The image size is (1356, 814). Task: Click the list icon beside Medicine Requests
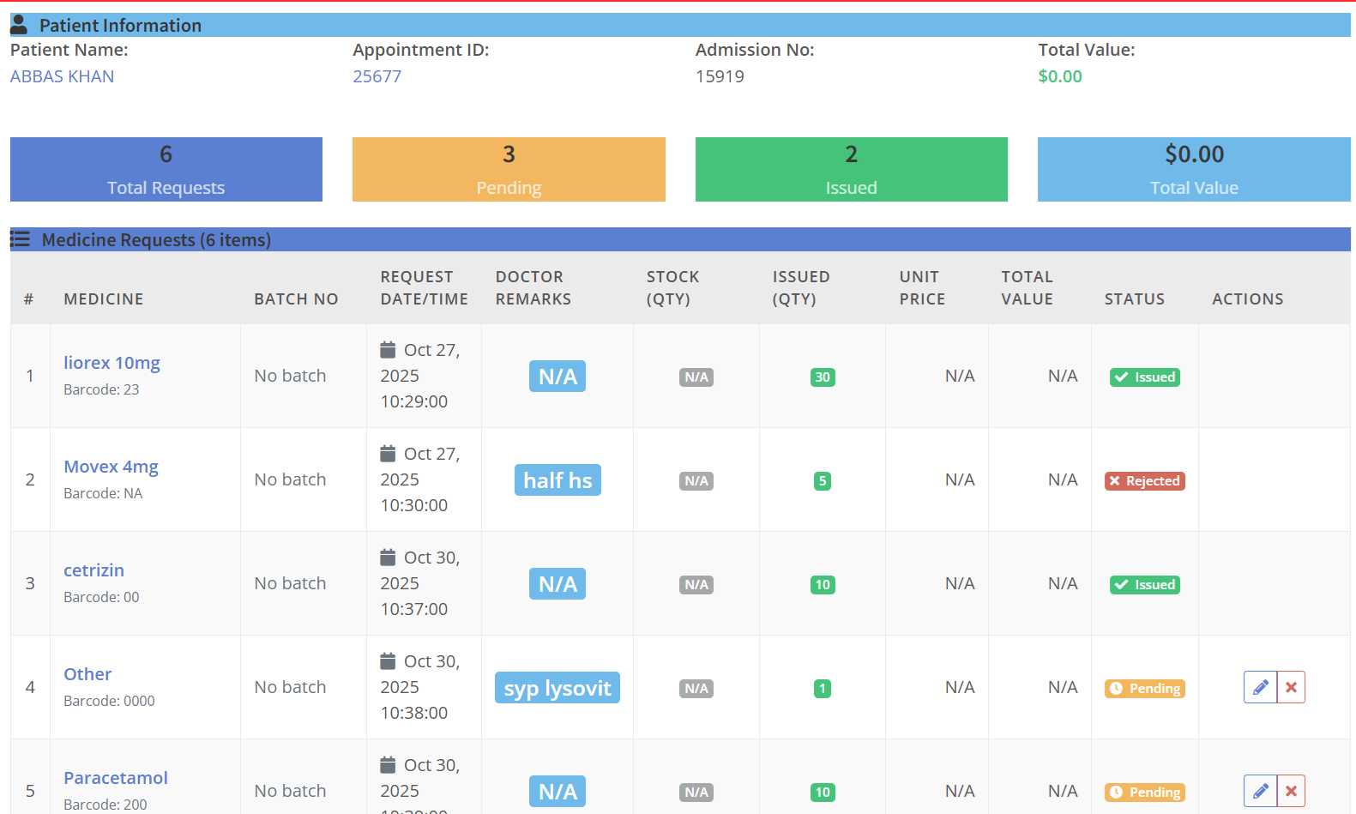(x=20, y=239)
